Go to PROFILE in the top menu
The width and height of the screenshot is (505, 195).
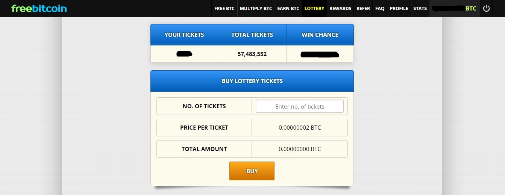pyautogui.click(x=399, y=8)
